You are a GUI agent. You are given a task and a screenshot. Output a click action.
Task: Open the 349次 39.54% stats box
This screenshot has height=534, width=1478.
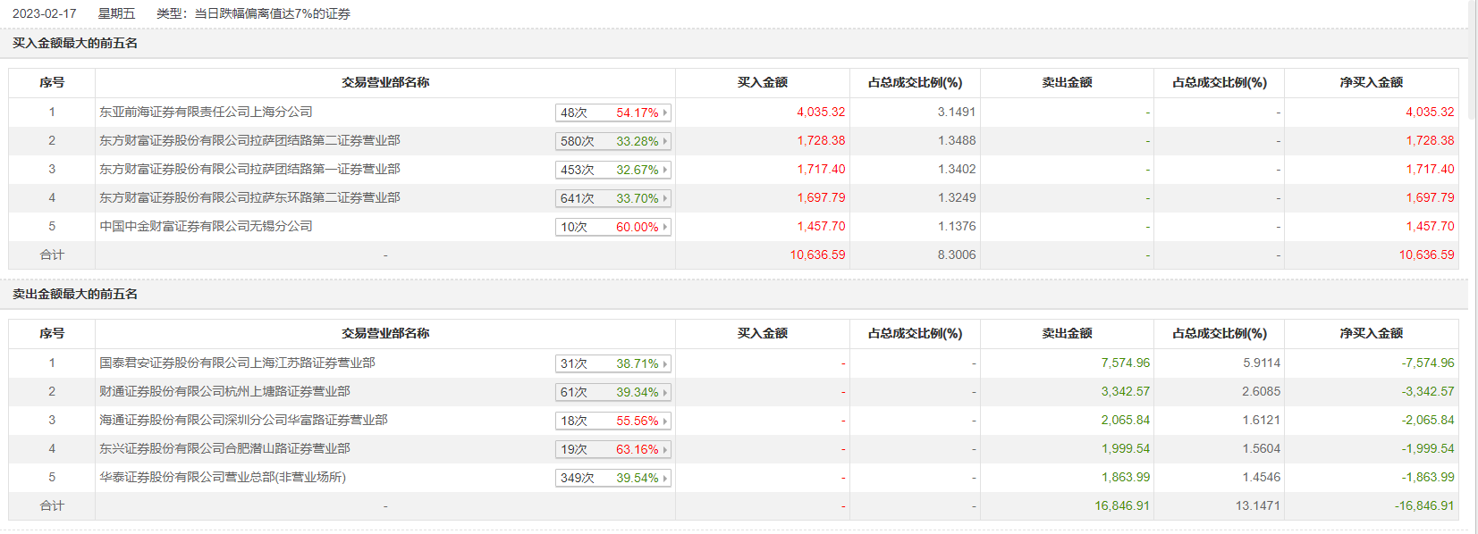click(x=612, y=478)
